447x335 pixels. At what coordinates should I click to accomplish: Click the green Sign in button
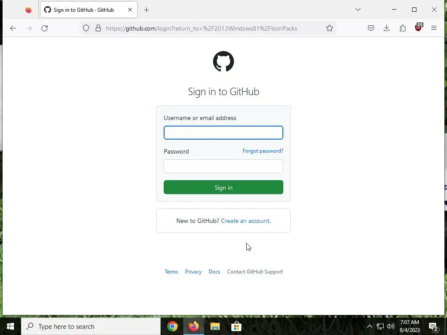223,187
